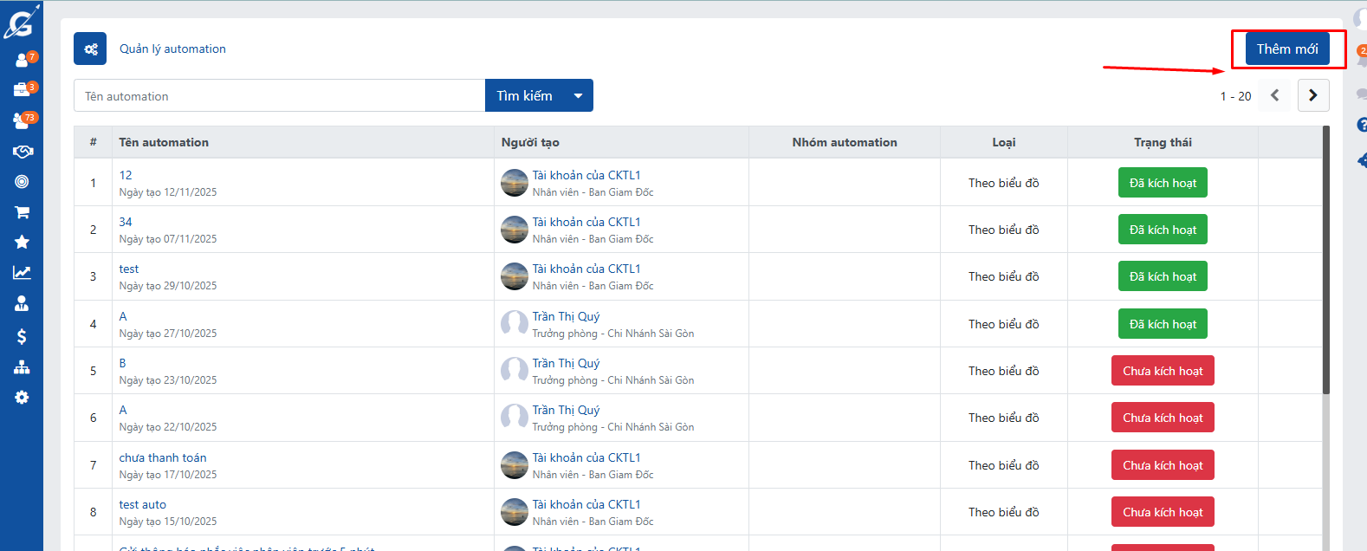Go to previous page of results
1367x551 pixels.
(1274, 95)
